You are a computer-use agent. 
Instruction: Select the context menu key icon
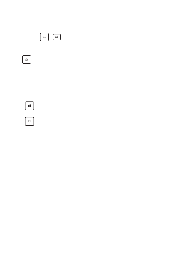tap(29, 121)
